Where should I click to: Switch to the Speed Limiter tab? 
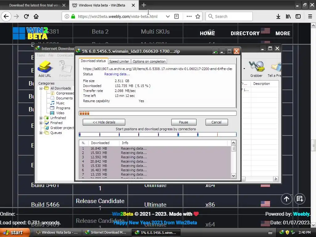119,61
